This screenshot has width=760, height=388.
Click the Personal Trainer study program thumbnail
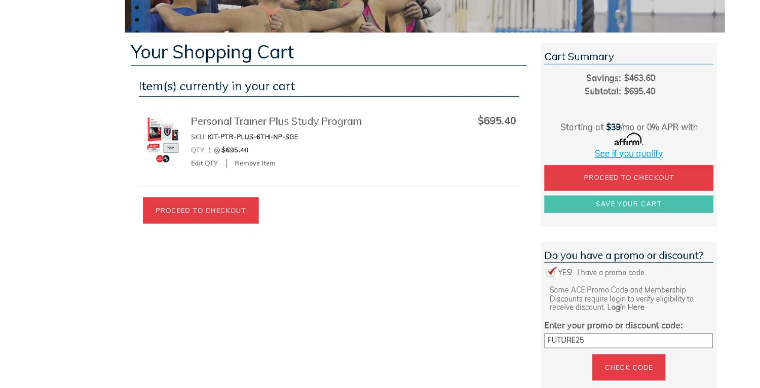[x=163, y=140]
